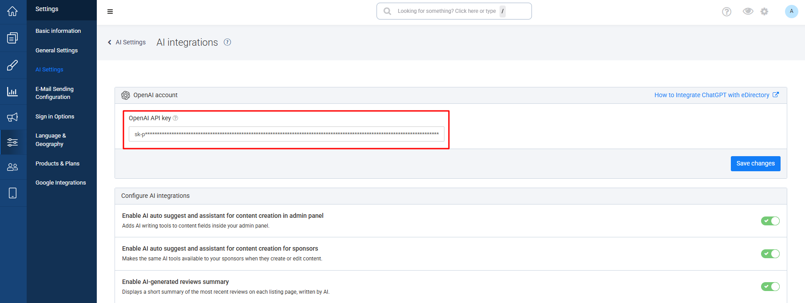Screen dimensions: 805x303
Task: Click the eye preview site icon
Action: [748, 11]
